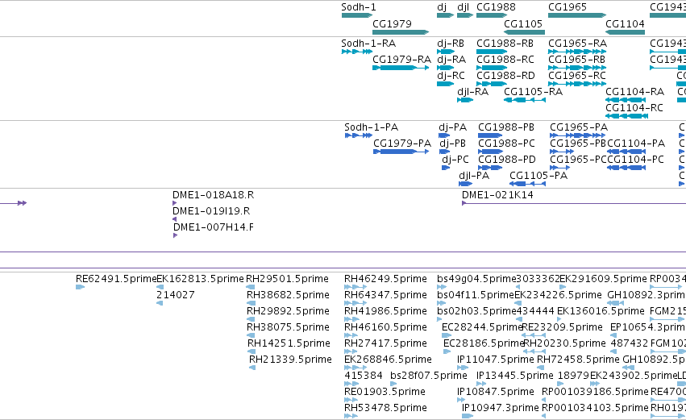This screenshot has width=686, height=420.
Task: Select transcript CG1988-RC
Action: (x=492, y=68)
